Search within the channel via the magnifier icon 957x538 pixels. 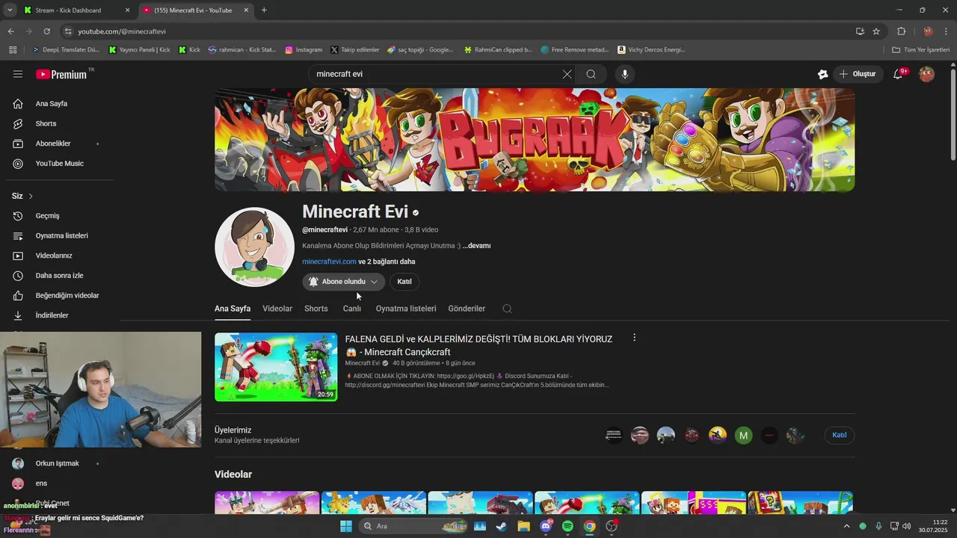(507, 309)
